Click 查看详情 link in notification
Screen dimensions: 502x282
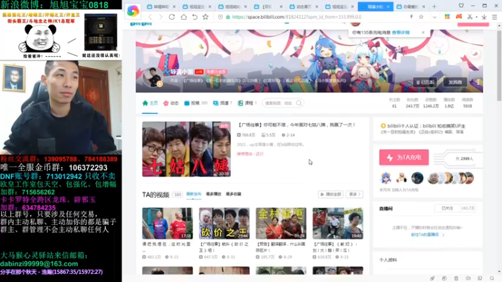[400, 33]
